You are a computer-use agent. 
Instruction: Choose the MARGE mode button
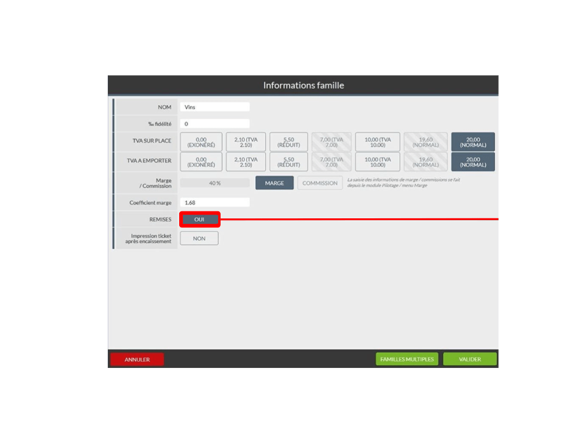pos(274,183)
